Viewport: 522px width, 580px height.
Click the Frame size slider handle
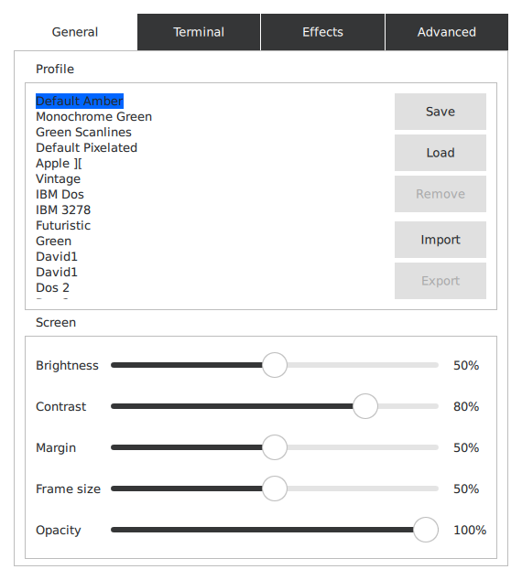pyautogui.click(x=275, y=489)
